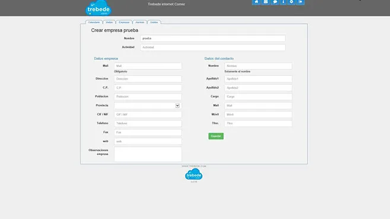Switch to the Calendario tab

point(94,22)
